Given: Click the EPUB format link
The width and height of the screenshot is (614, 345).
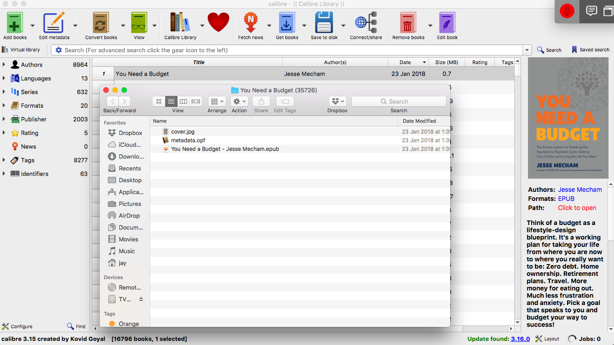Looking at the screenshot, I should click(566, 199).
